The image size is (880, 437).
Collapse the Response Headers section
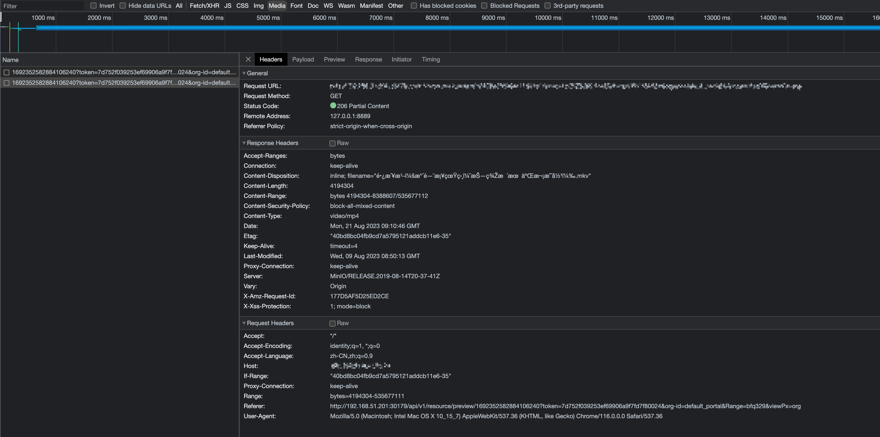[244, 143]
